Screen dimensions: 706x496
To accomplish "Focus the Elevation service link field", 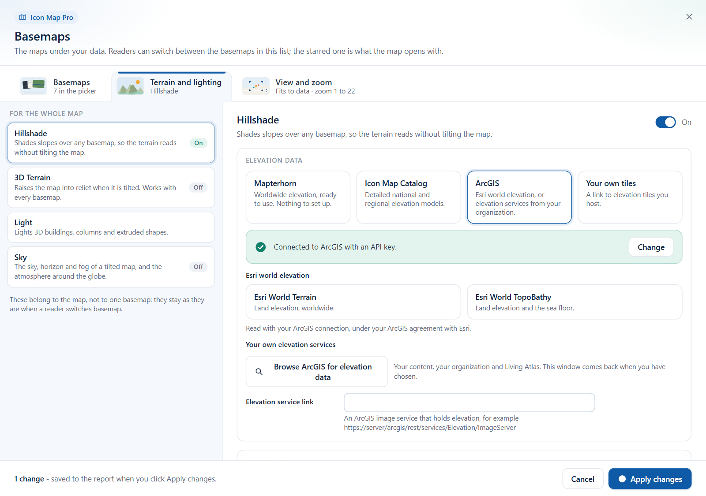I will pyautogui.click(x=469, y=403).
